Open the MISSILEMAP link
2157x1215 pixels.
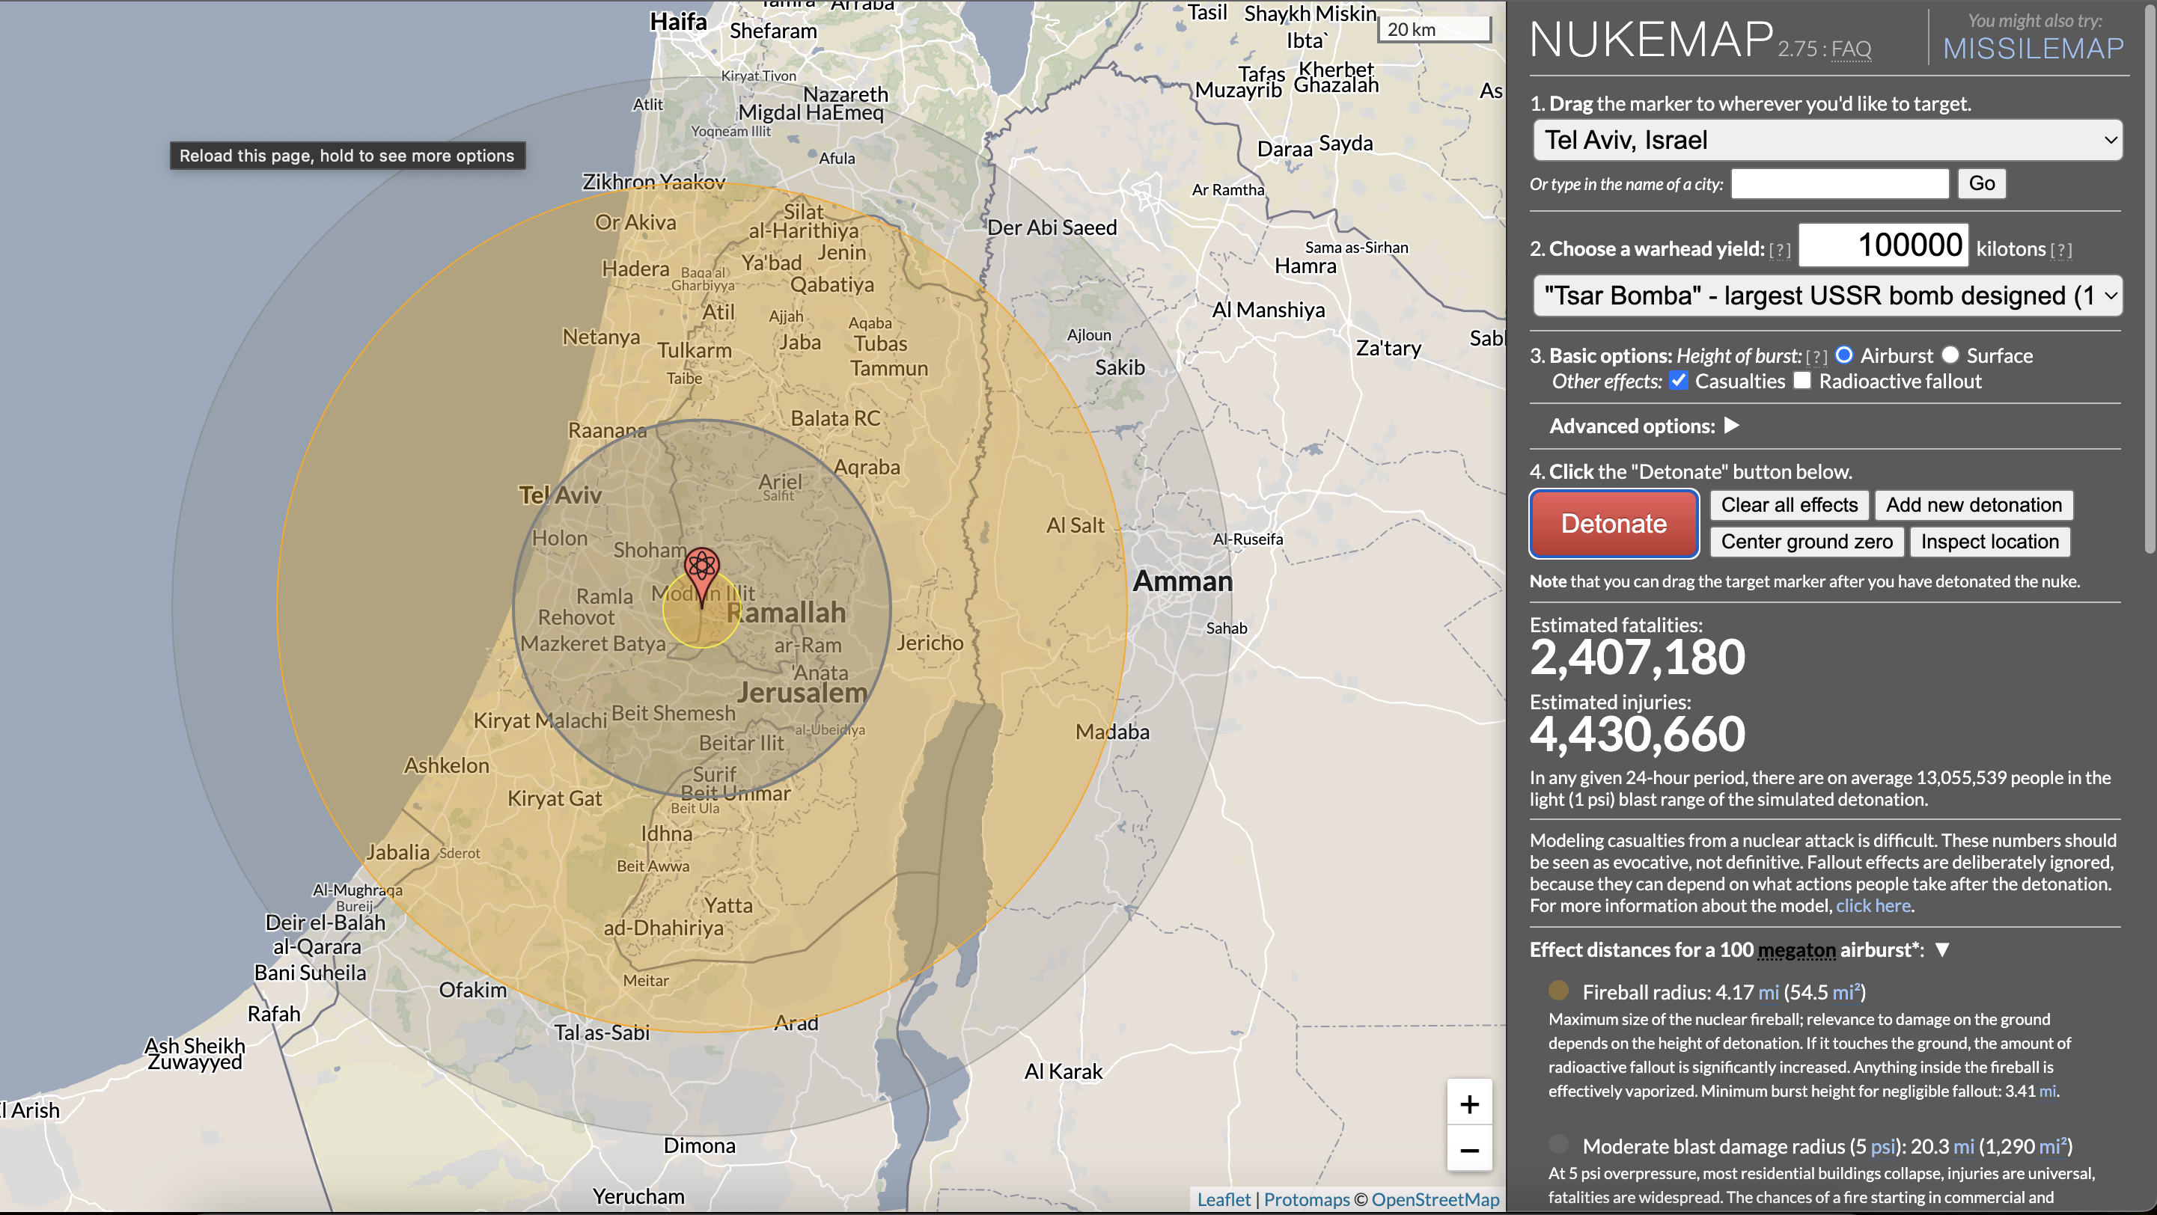pos(2033,49)
